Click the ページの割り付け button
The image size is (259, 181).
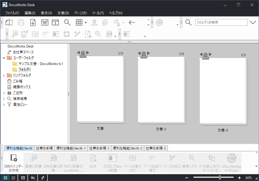click(x=133, y=163)
